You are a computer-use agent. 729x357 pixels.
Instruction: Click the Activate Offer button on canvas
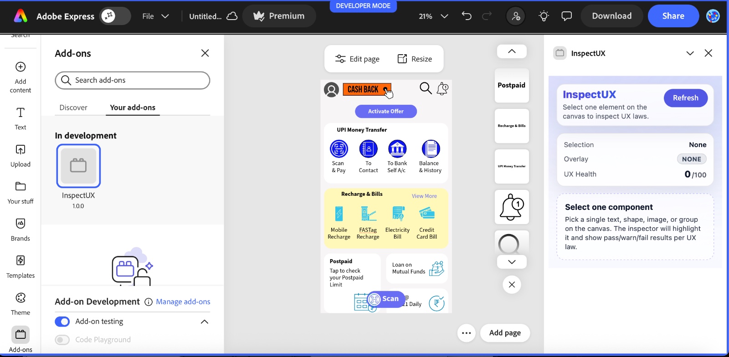[x=386, y=111]
